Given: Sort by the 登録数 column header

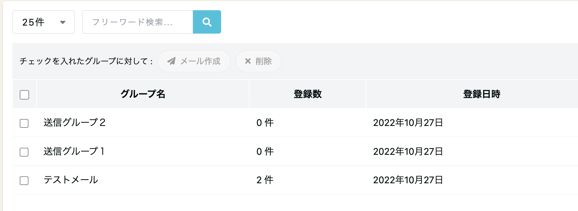Looking at the screenshot, I should click(308, 94).
